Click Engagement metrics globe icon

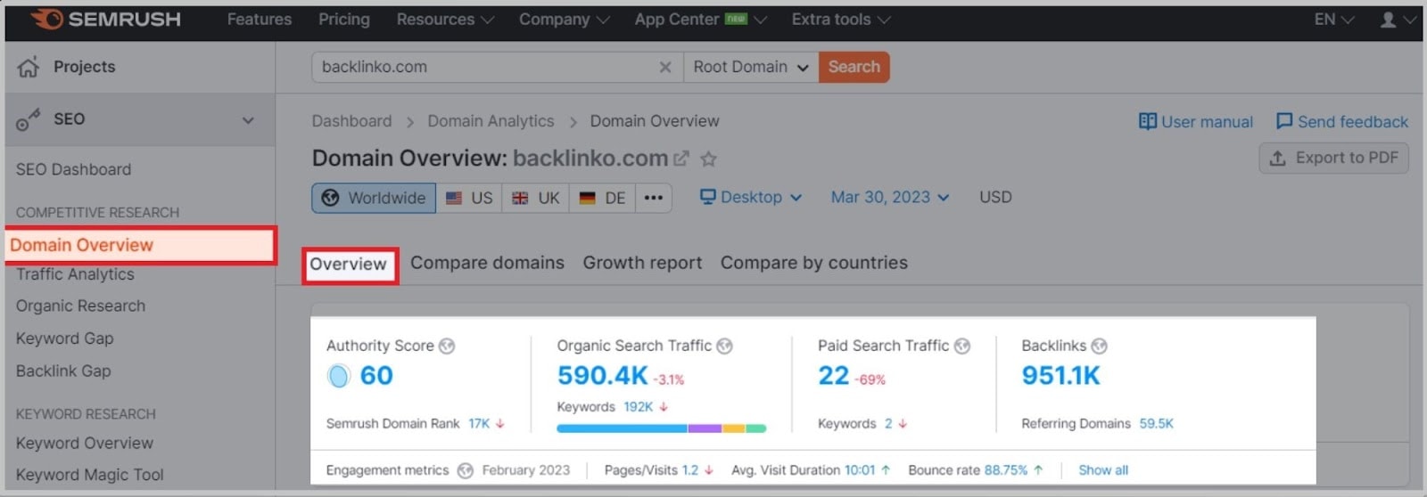(x=466, y=470)
